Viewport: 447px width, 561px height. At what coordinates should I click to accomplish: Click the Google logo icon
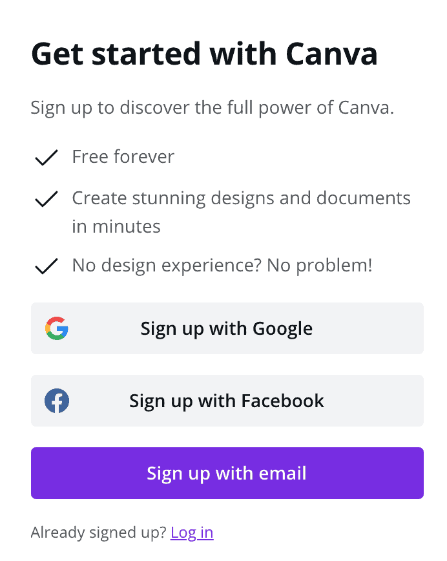pyautogui.click(x=57, y=328)
